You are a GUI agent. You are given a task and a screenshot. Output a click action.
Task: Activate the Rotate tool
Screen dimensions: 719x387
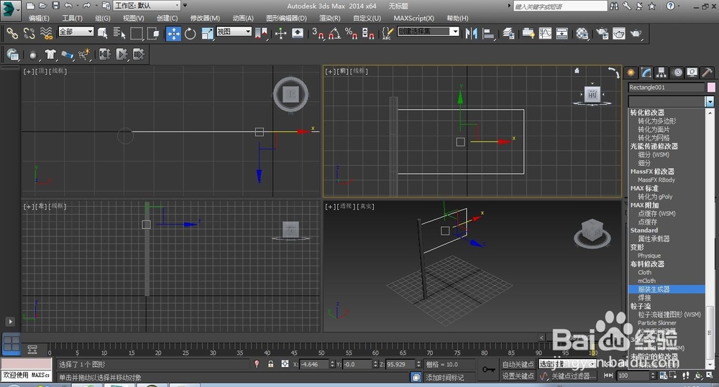click(x=191, y=33)
